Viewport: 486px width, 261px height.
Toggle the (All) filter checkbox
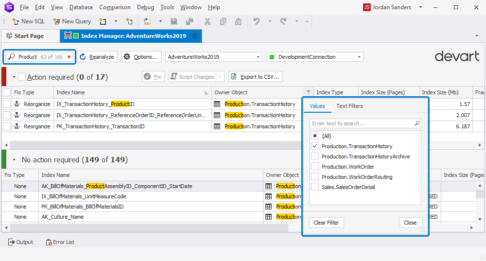[315, 136]
